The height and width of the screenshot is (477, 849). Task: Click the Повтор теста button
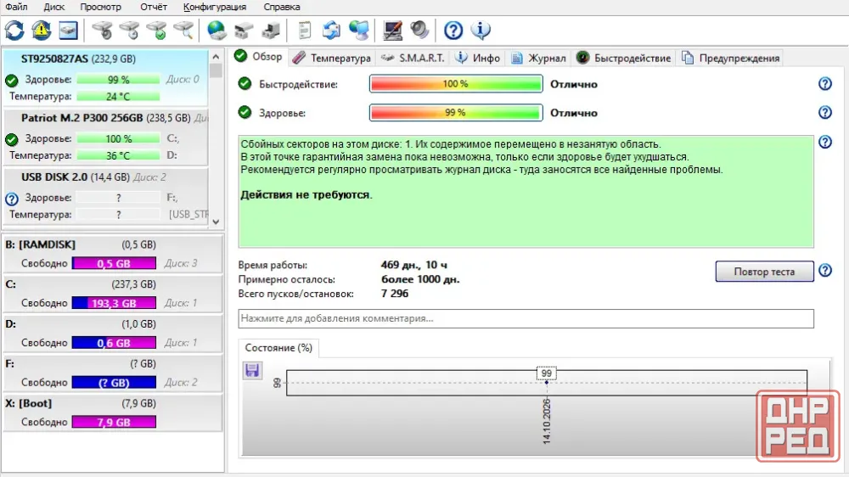click(764, 272)
